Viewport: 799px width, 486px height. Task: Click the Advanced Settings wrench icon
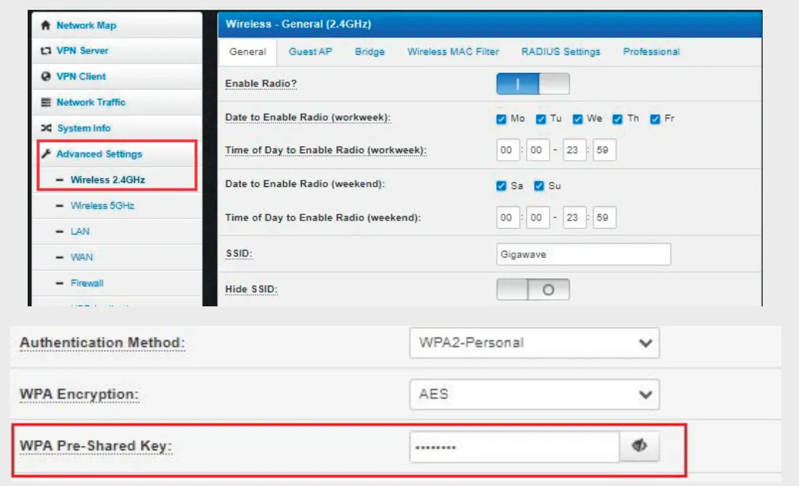[x=45, y=154]
